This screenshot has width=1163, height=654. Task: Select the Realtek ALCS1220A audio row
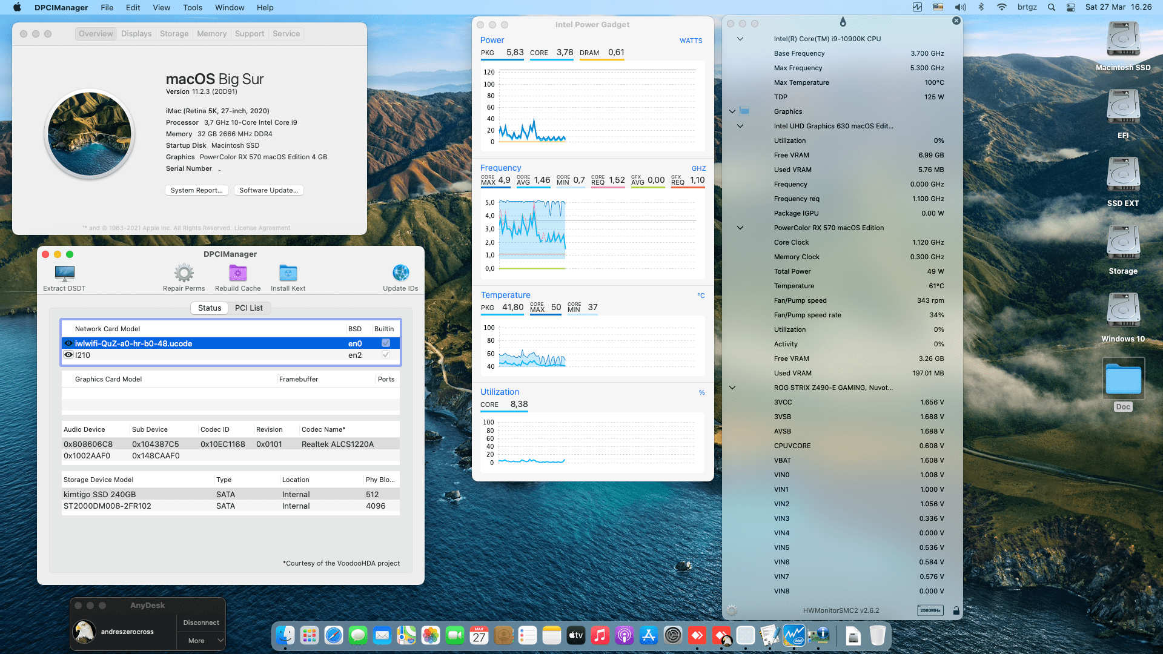(230, 444)
